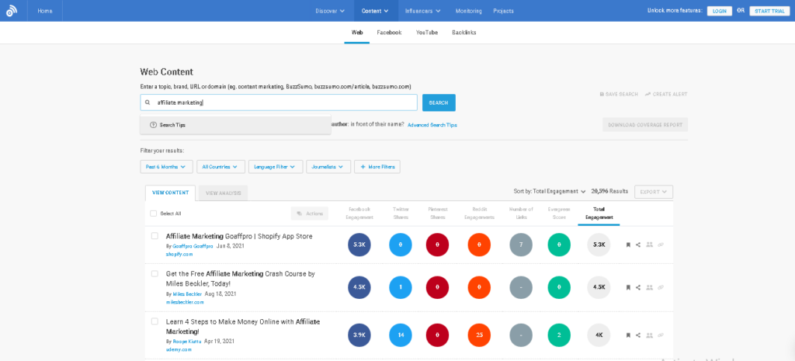Open the Past 6 Months date filter
The width and height of the screenshot is (795, 361).
click(x=166, y=166)
